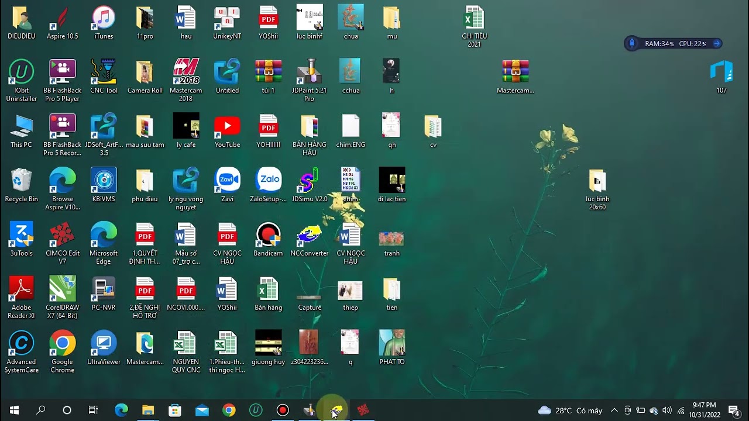The height and width of the screenshot is (421, 749).
Task: Open the UnikeyNT shortcut
Action: [227, 23]
